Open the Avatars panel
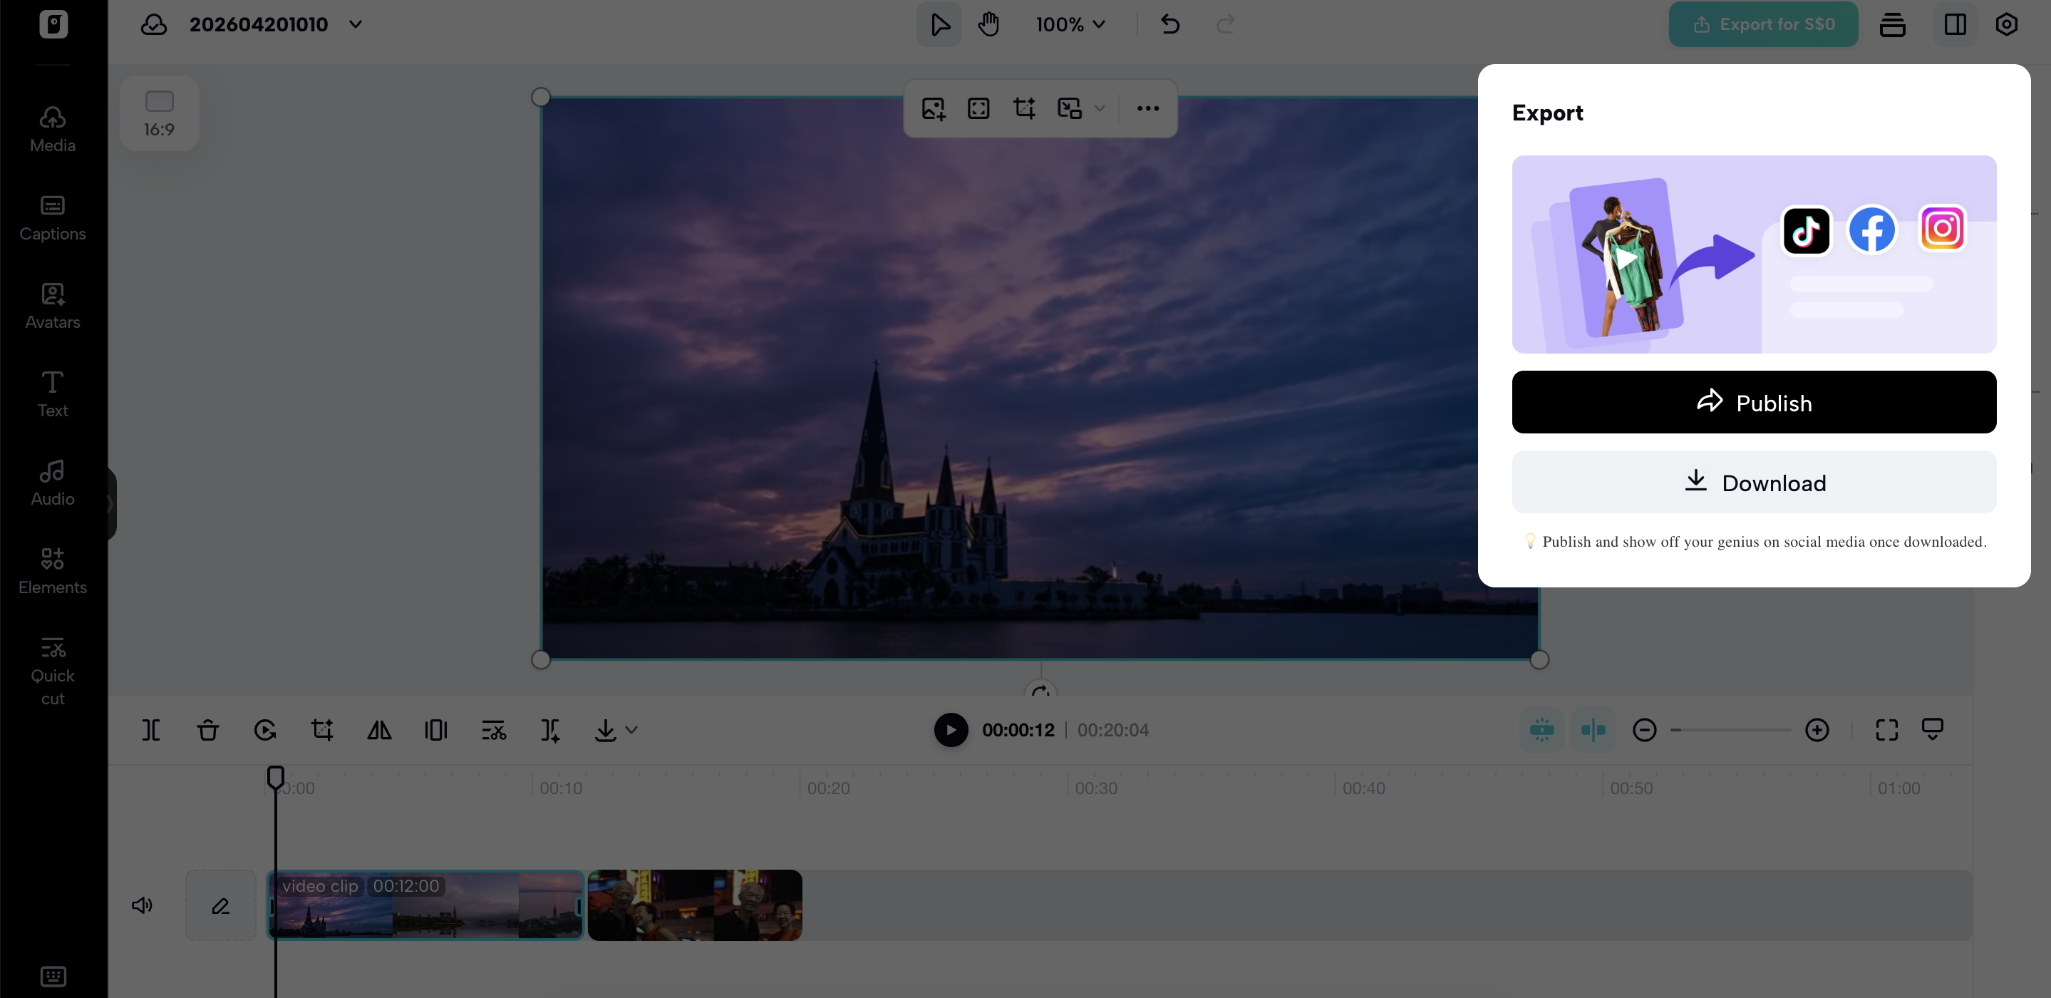Viewport: 2051px width, 998px height. (x=52, y=304)
